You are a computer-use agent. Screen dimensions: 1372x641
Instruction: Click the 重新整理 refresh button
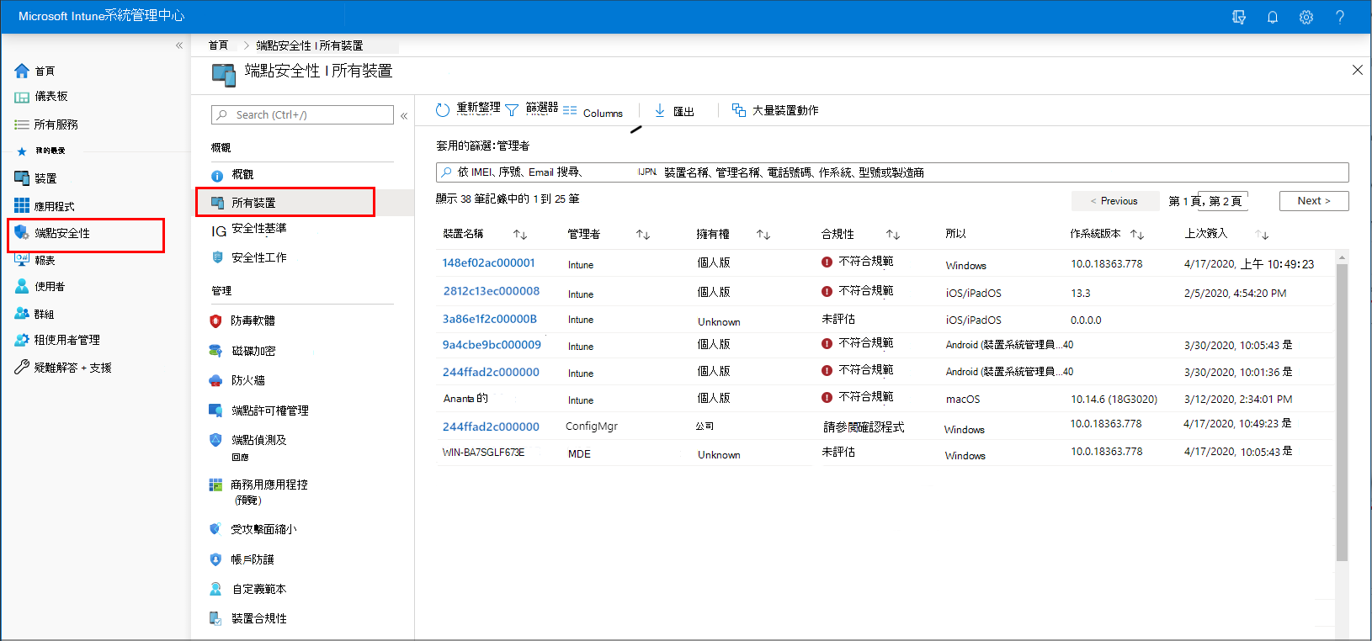click(468, 109)
